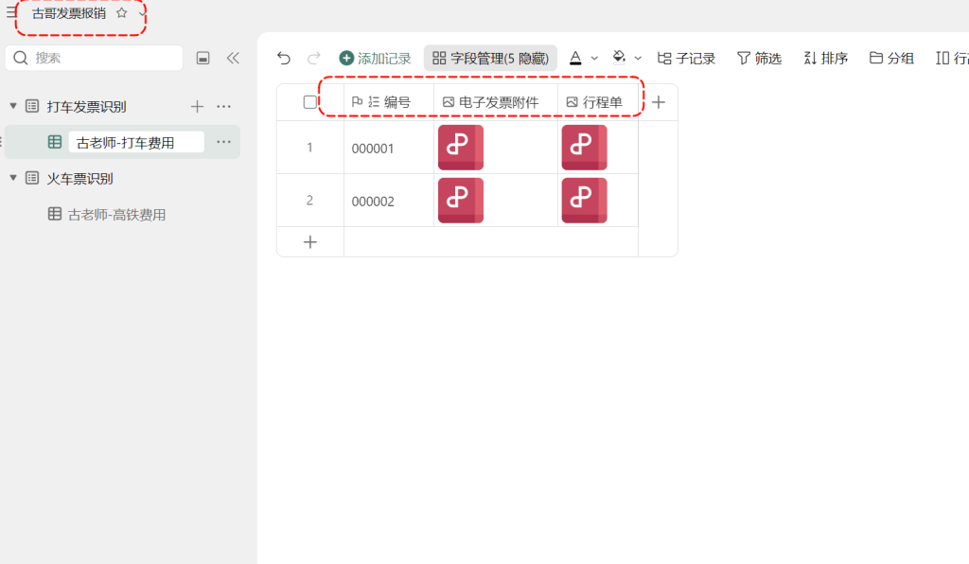Apply font color with A icon
The image size is (969, 564).
575,58
